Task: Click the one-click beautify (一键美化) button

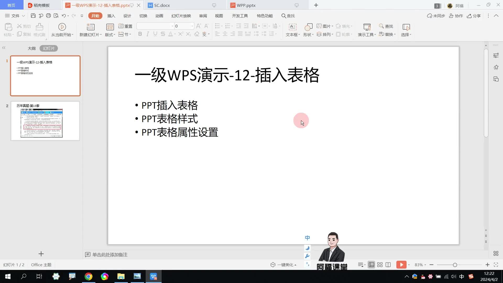Action: (283, 265)
